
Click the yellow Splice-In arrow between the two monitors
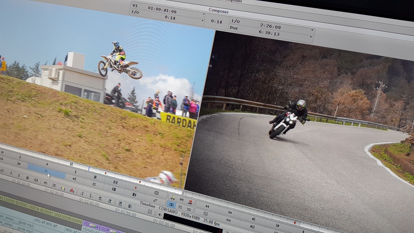(173, 197)
